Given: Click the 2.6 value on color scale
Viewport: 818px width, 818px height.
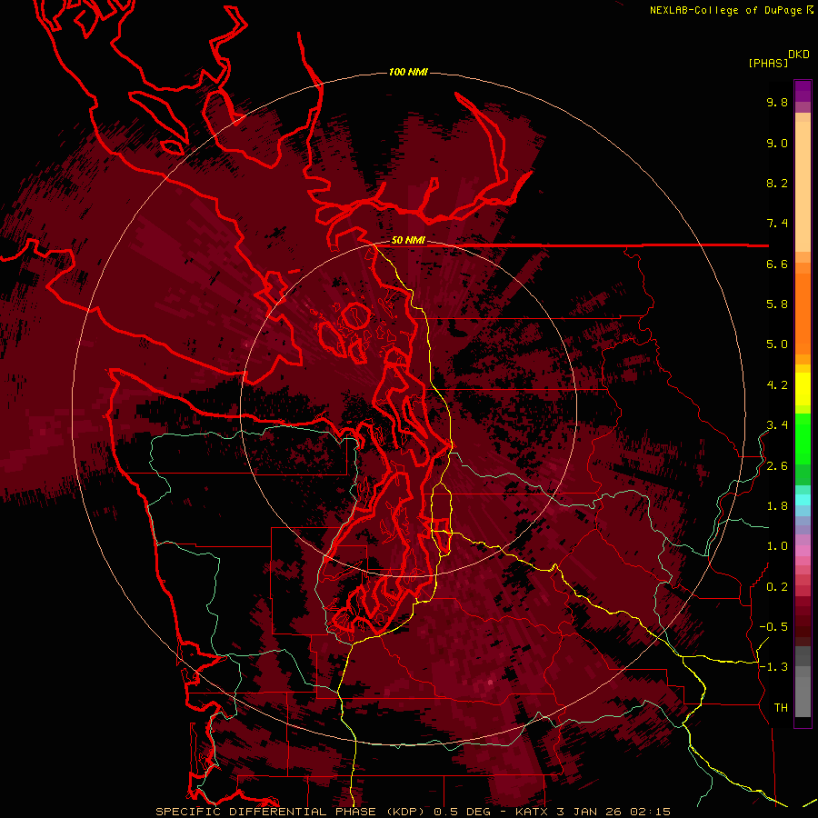Looking at the screenshot, I should (x=777, y=466).
